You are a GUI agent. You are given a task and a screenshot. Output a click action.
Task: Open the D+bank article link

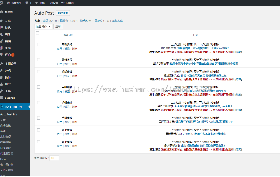pyautogui.click(x=204, y=134)
